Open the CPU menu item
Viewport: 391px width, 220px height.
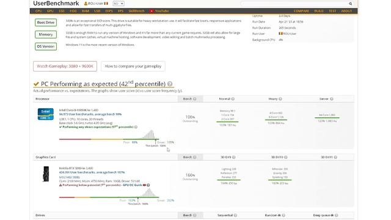[x=38, y=11]
